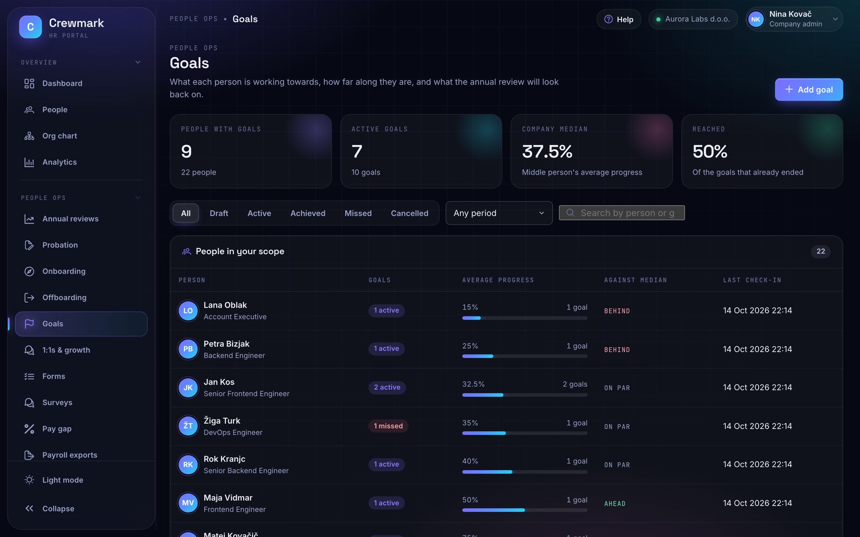Select the All filter tab
Viewport: 860px width, 537px height.
(186, 213)
